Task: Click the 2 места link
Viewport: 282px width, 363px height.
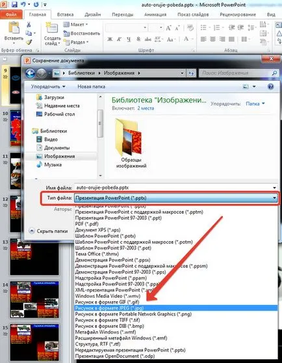Action: pyautogui.click(x=146, y=108)
